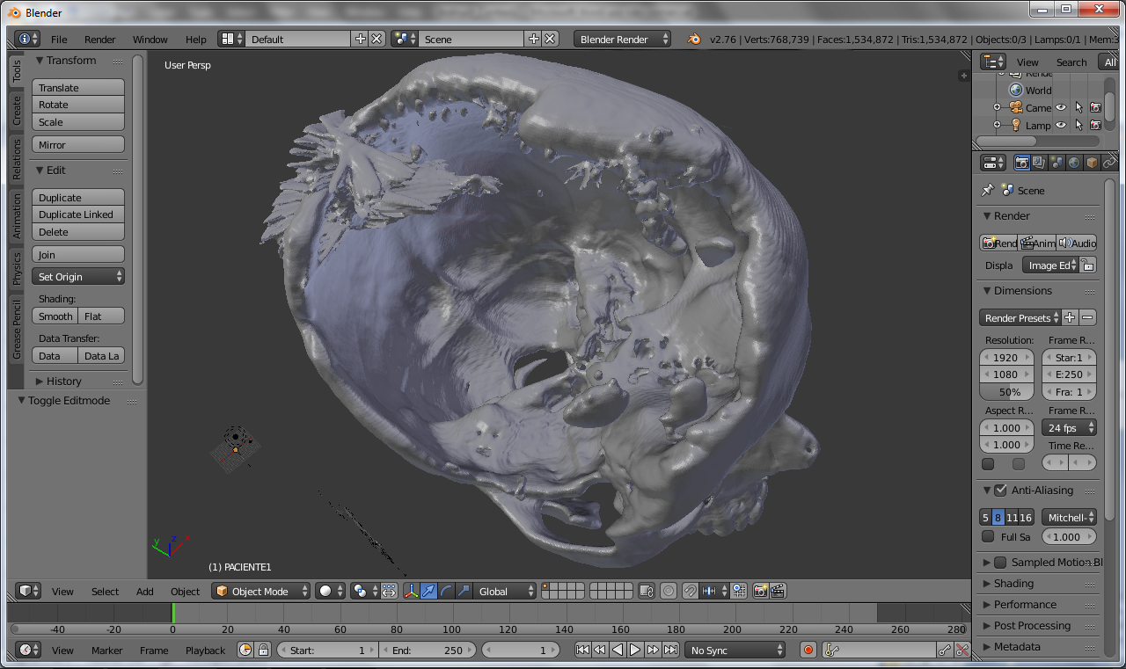The width and height of the screenshot is (1126, 669).
Task: Open the outliner editor type selector
Action: 993,62
